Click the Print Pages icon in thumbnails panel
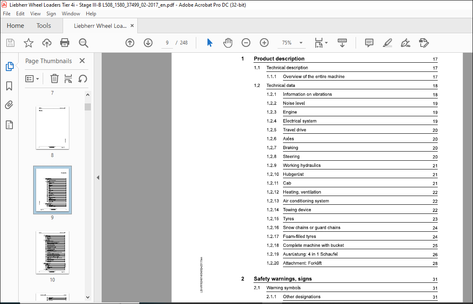This screenshot has height=304, width=473. [68, 78]
